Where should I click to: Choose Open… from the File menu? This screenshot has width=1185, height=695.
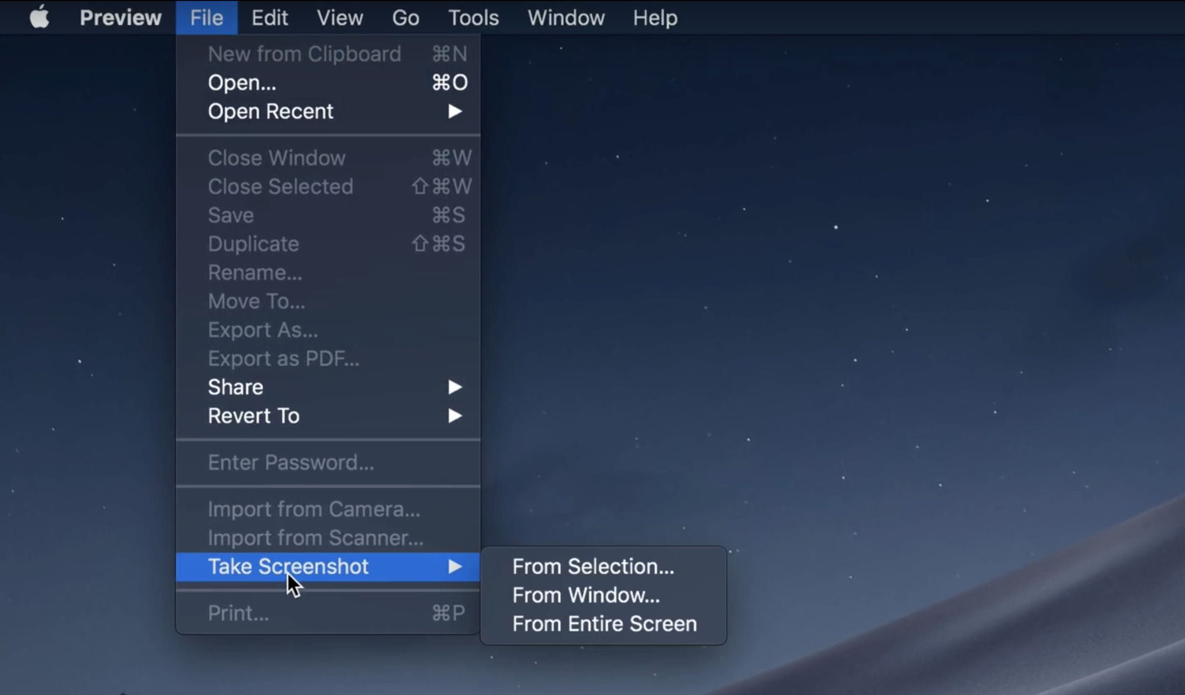tap(242, 83)
